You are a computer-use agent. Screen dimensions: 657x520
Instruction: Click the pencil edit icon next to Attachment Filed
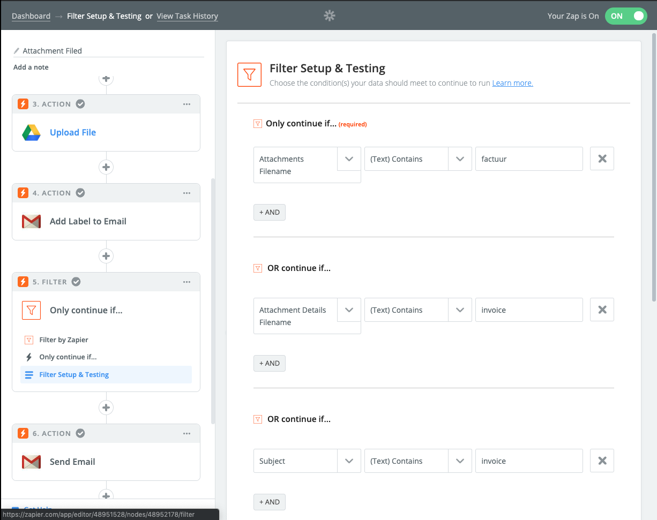[17, 51]
